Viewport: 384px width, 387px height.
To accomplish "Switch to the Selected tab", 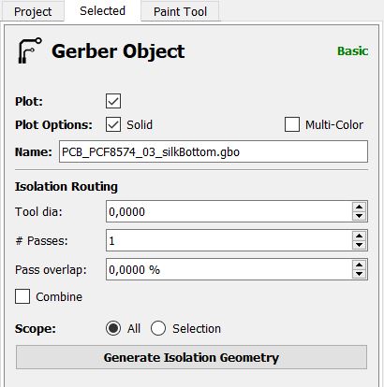I will (102, 11).
